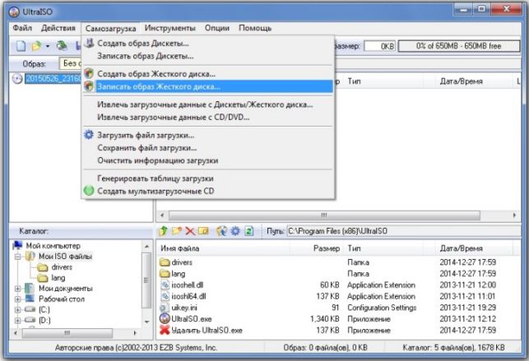Screen dimensions: 529x361
Task: Click the New image toolbar icon
Action: (21, 46)
